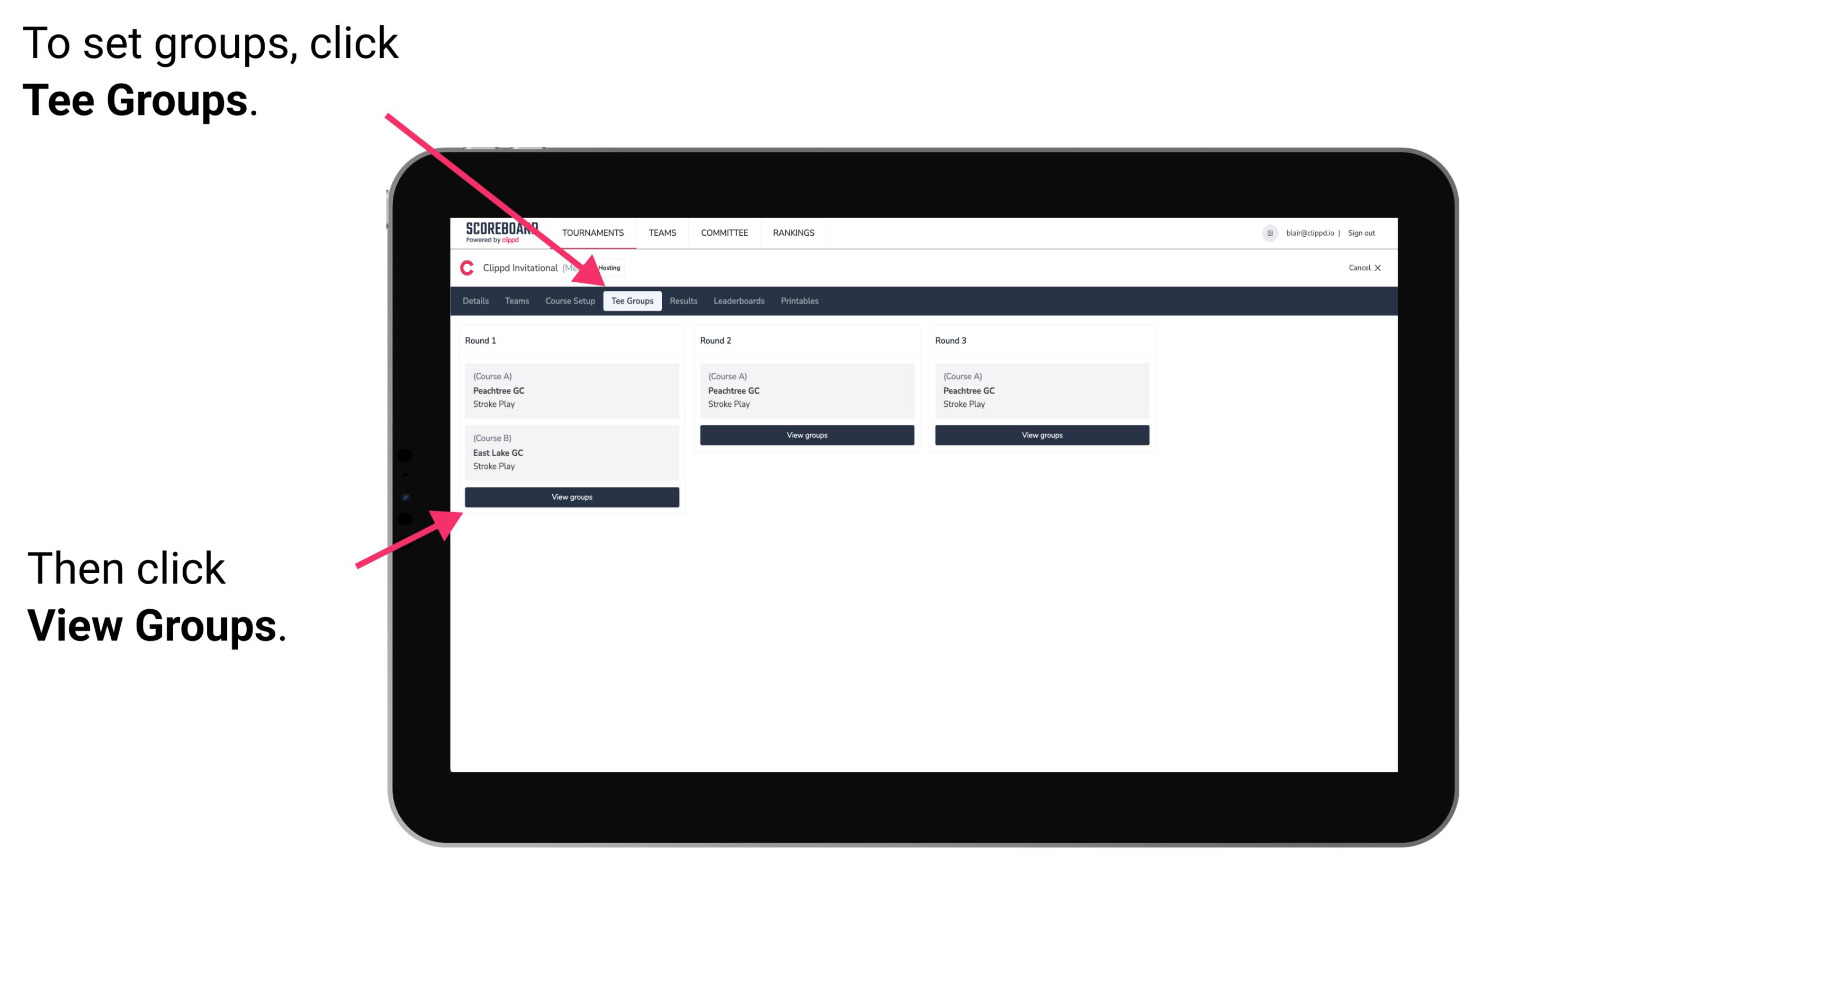This screenshot has height=991, width=1841.
Task: Click the Clippd logo icon
Action: [x=464, y=267]
